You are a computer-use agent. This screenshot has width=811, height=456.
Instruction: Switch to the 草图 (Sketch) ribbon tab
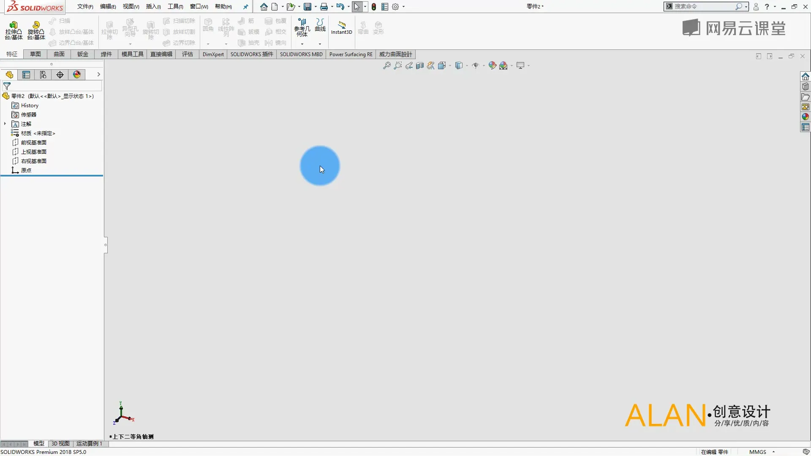[35, 54]
